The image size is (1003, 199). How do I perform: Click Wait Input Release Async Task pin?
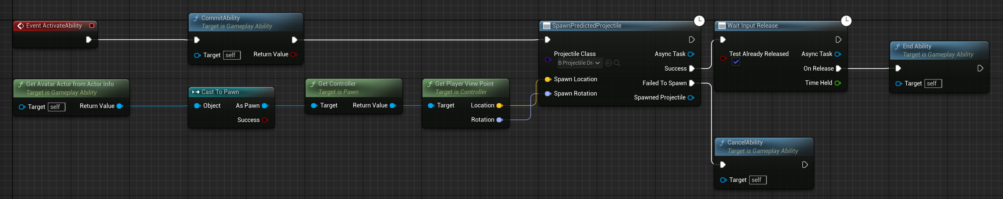[838, 54]
